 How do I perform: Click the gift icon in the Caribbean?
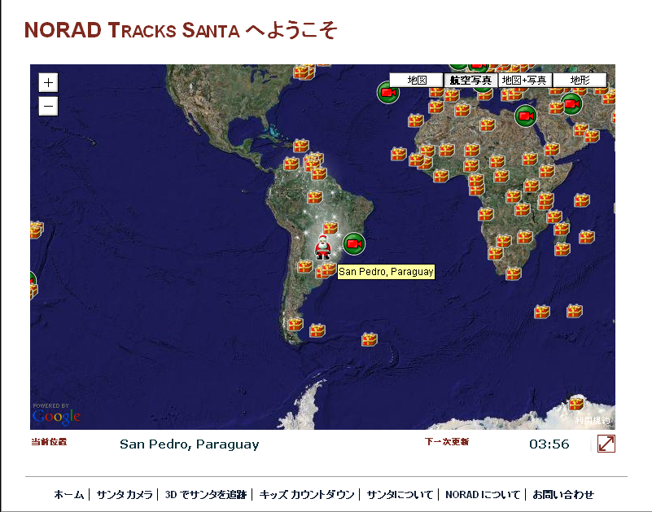point(301,146)
